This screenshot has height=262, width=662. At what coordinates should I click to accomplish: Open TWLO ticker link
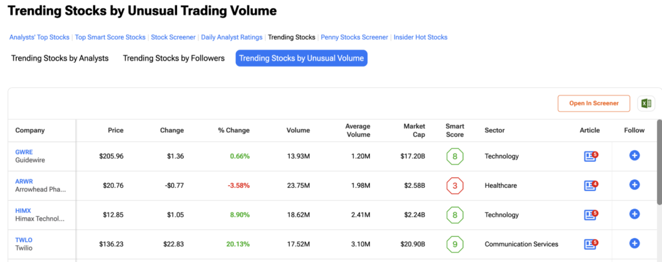pyautogui.click(x=24, y=240)
